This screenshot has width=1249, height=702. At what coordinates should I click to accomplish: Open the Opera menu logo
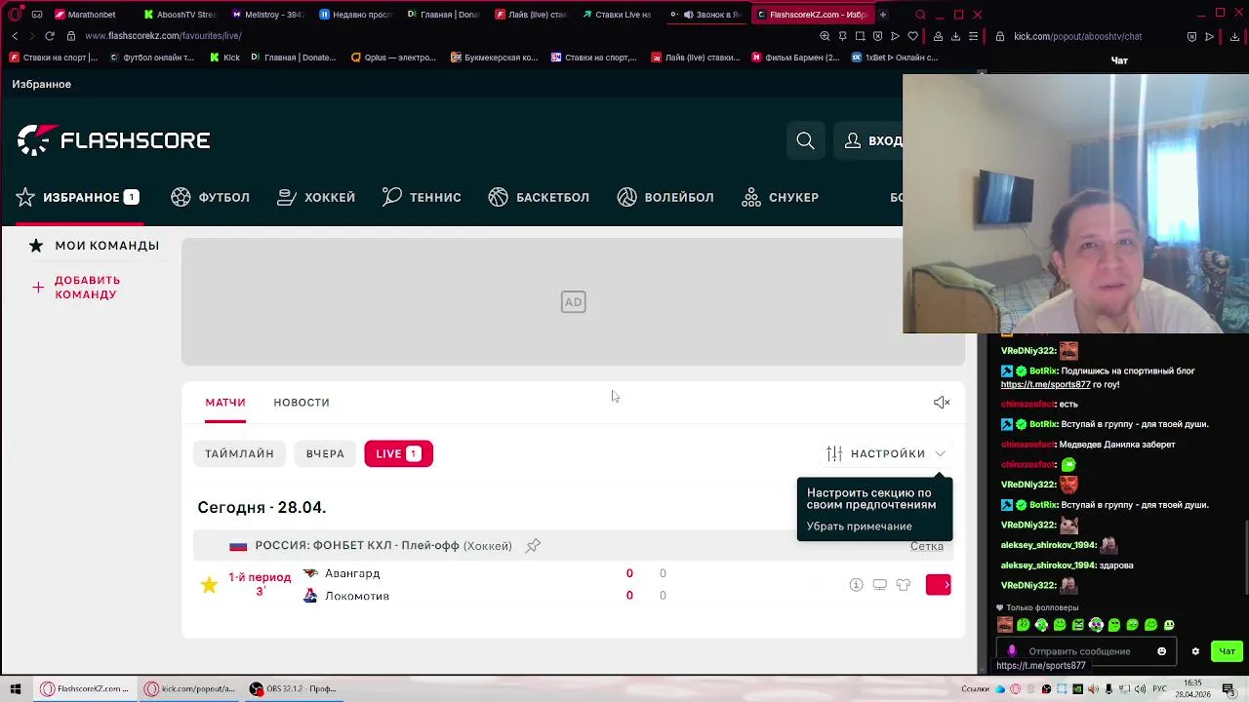pos(15,15)
